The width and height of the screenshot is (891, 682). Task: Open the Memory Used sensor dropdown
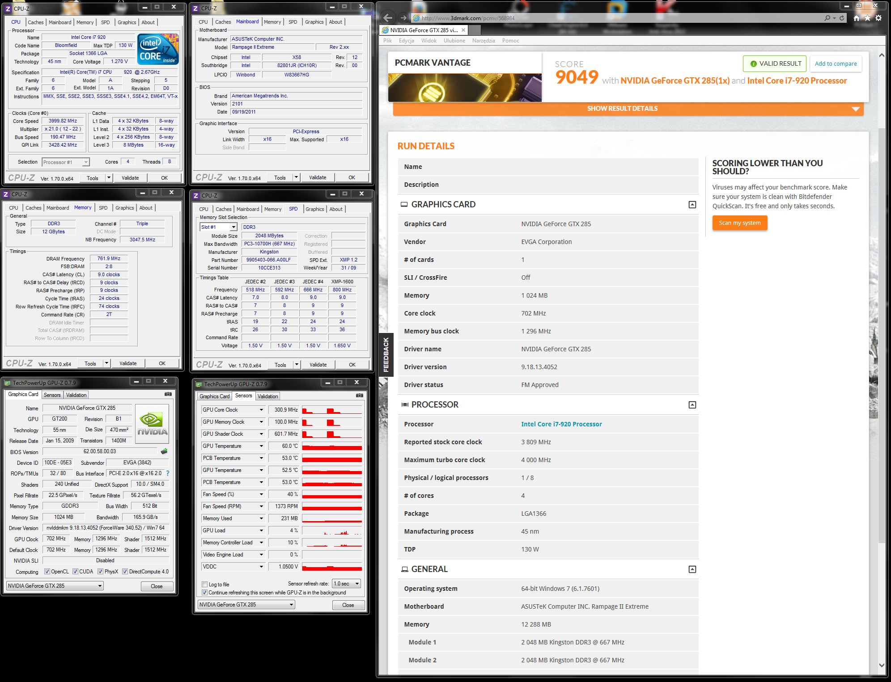[261, 518]
